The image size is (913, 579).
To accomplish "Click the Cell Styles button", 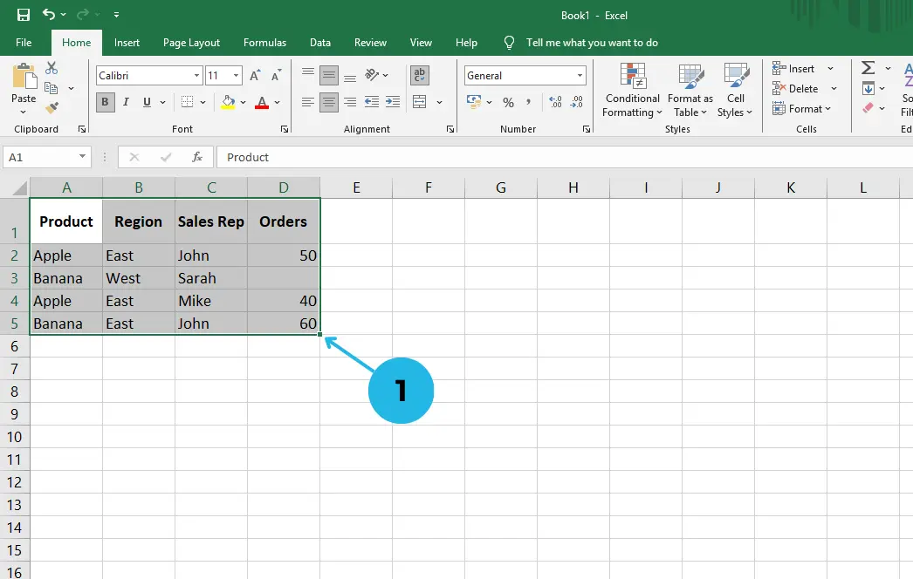I will (x=736, y=91).
